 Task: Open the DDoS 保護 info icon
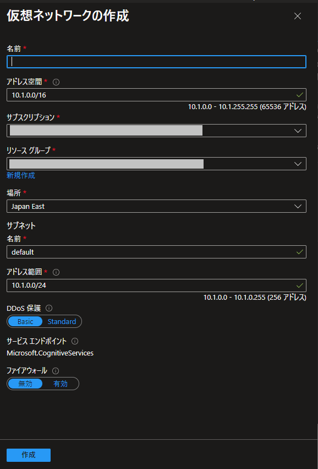[x=50, y=308]
